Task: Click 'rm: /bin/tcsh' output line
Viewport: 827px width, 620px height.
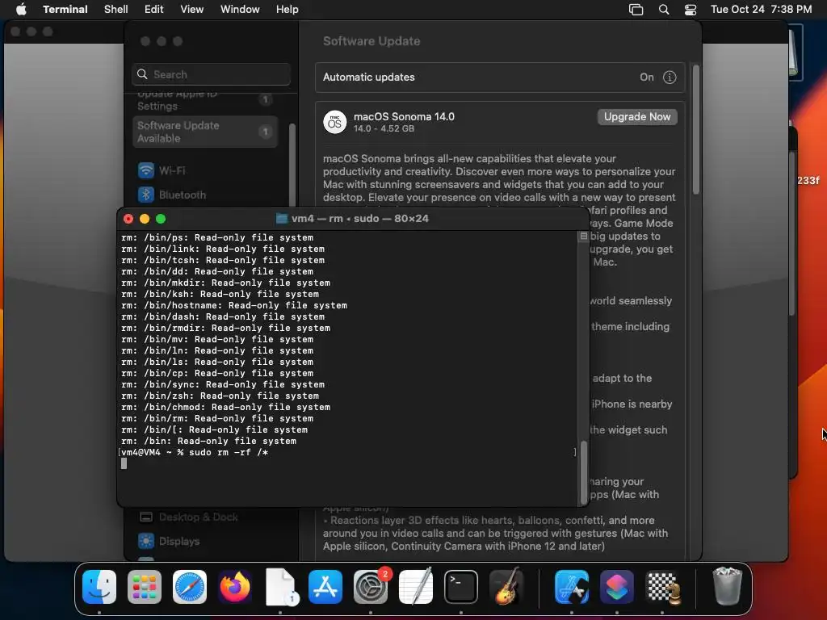Action: (223, 260)
